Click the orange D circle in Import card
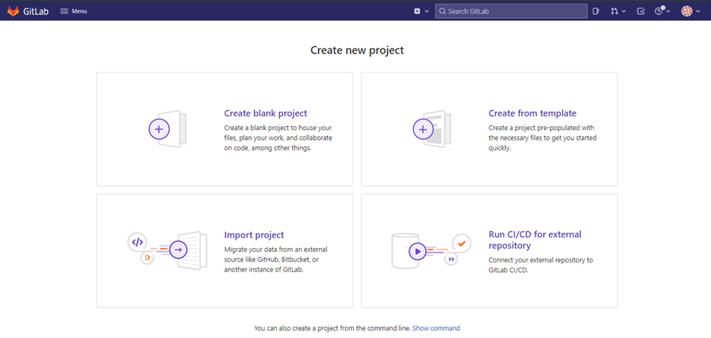The width and height of the screenshot is (711, 338). click(x=147, y=258)
